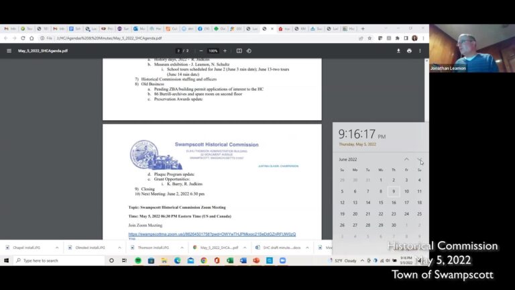Zoom out the PDF with minus button
The width and height of the screenshot is (515, 290).
(x=198, y=50)
